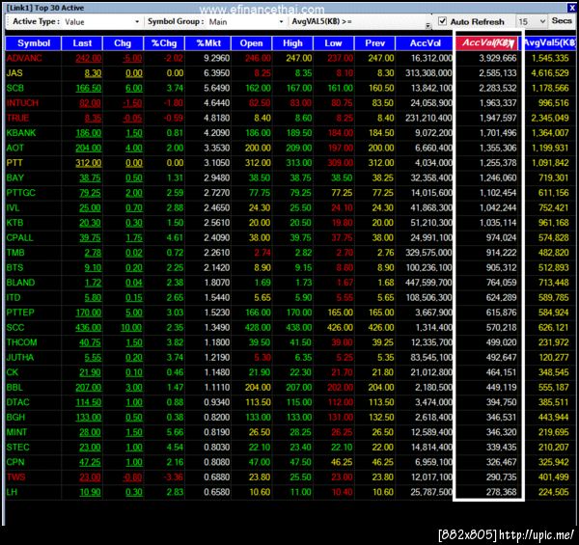579x545 pixels.
Task: Select the STEC symbol
Action: pyautogui.click(x=17, y=448)
